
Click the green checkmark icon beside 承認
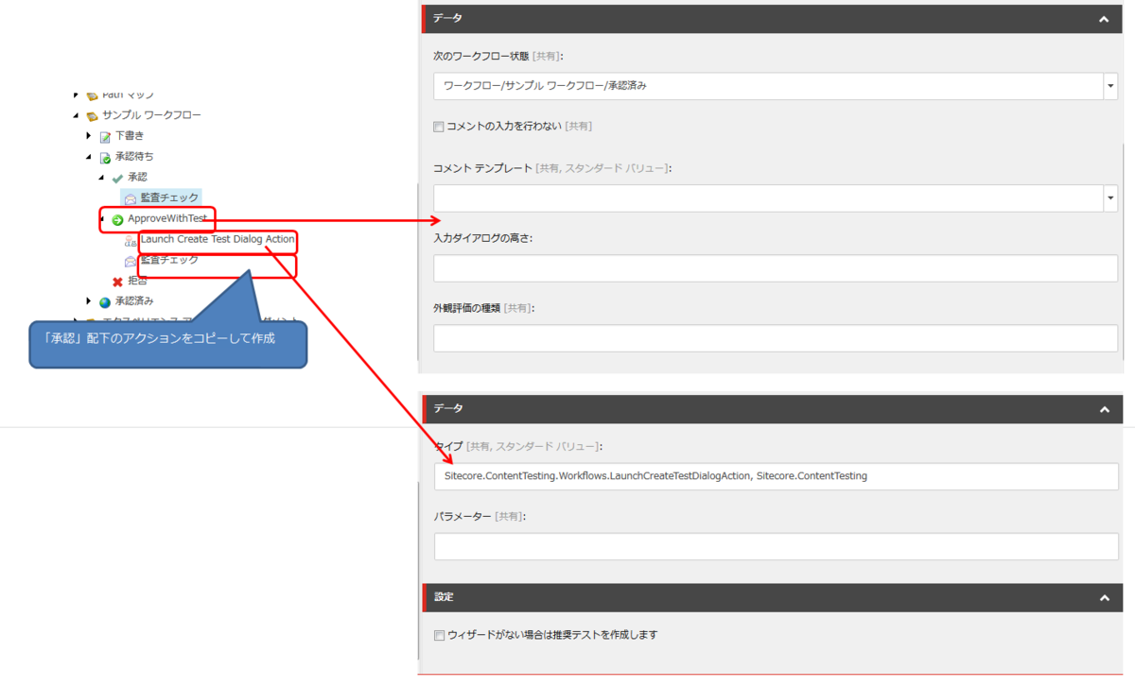117,178
